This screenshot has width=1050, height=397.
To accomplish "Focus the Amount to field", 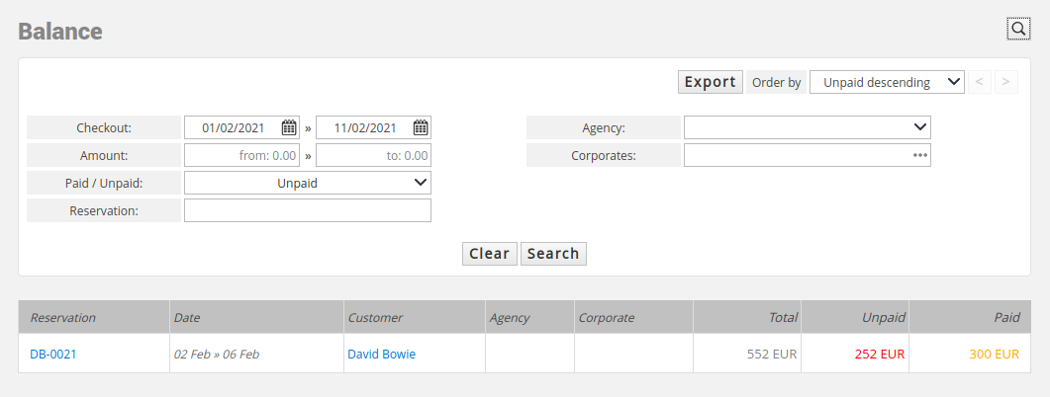I will 374,155.
